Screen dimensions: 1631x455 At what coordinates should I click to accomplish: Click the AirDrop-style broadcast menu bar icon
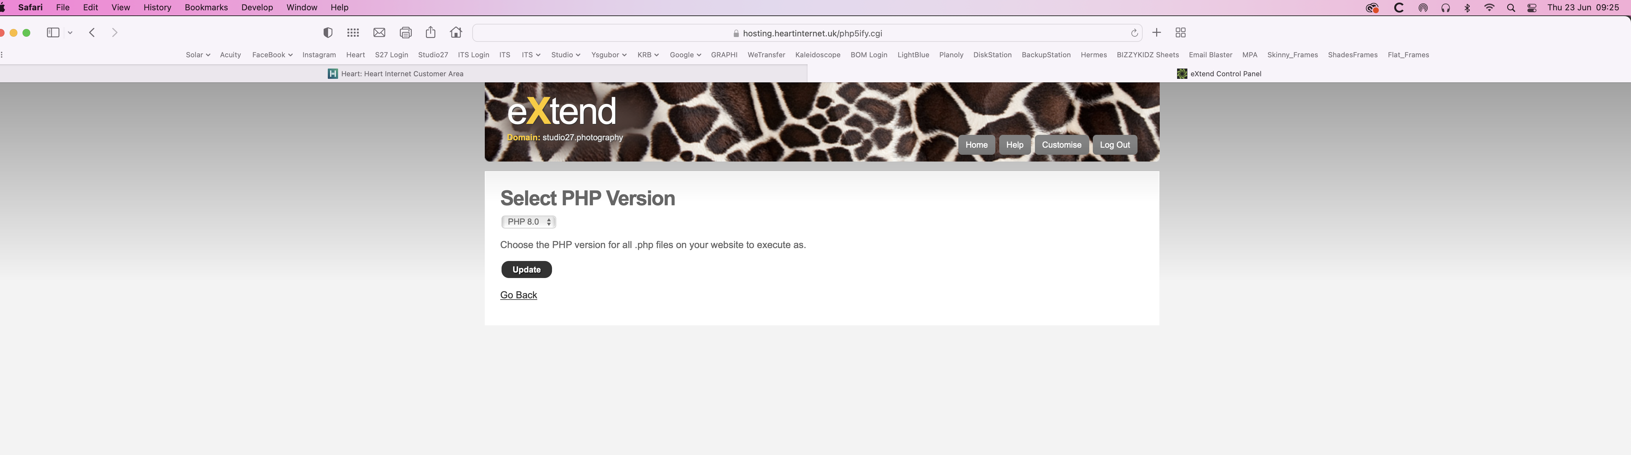[x=1423, y=8]
